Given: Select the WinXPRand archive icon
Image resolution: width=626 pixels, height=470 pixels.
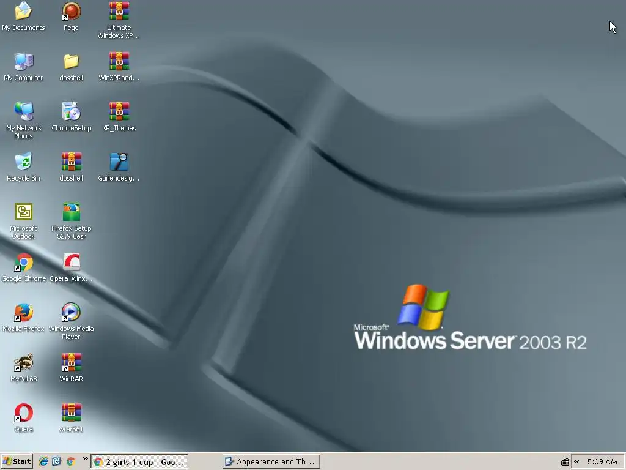Looking at the screenshot, I should [x=119, y=61].
